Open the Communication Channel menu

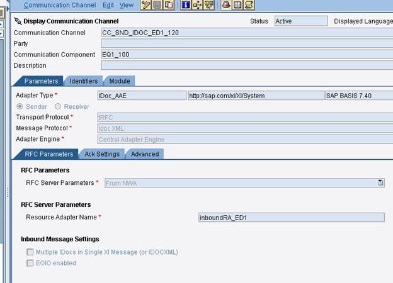tap(60, 5)
